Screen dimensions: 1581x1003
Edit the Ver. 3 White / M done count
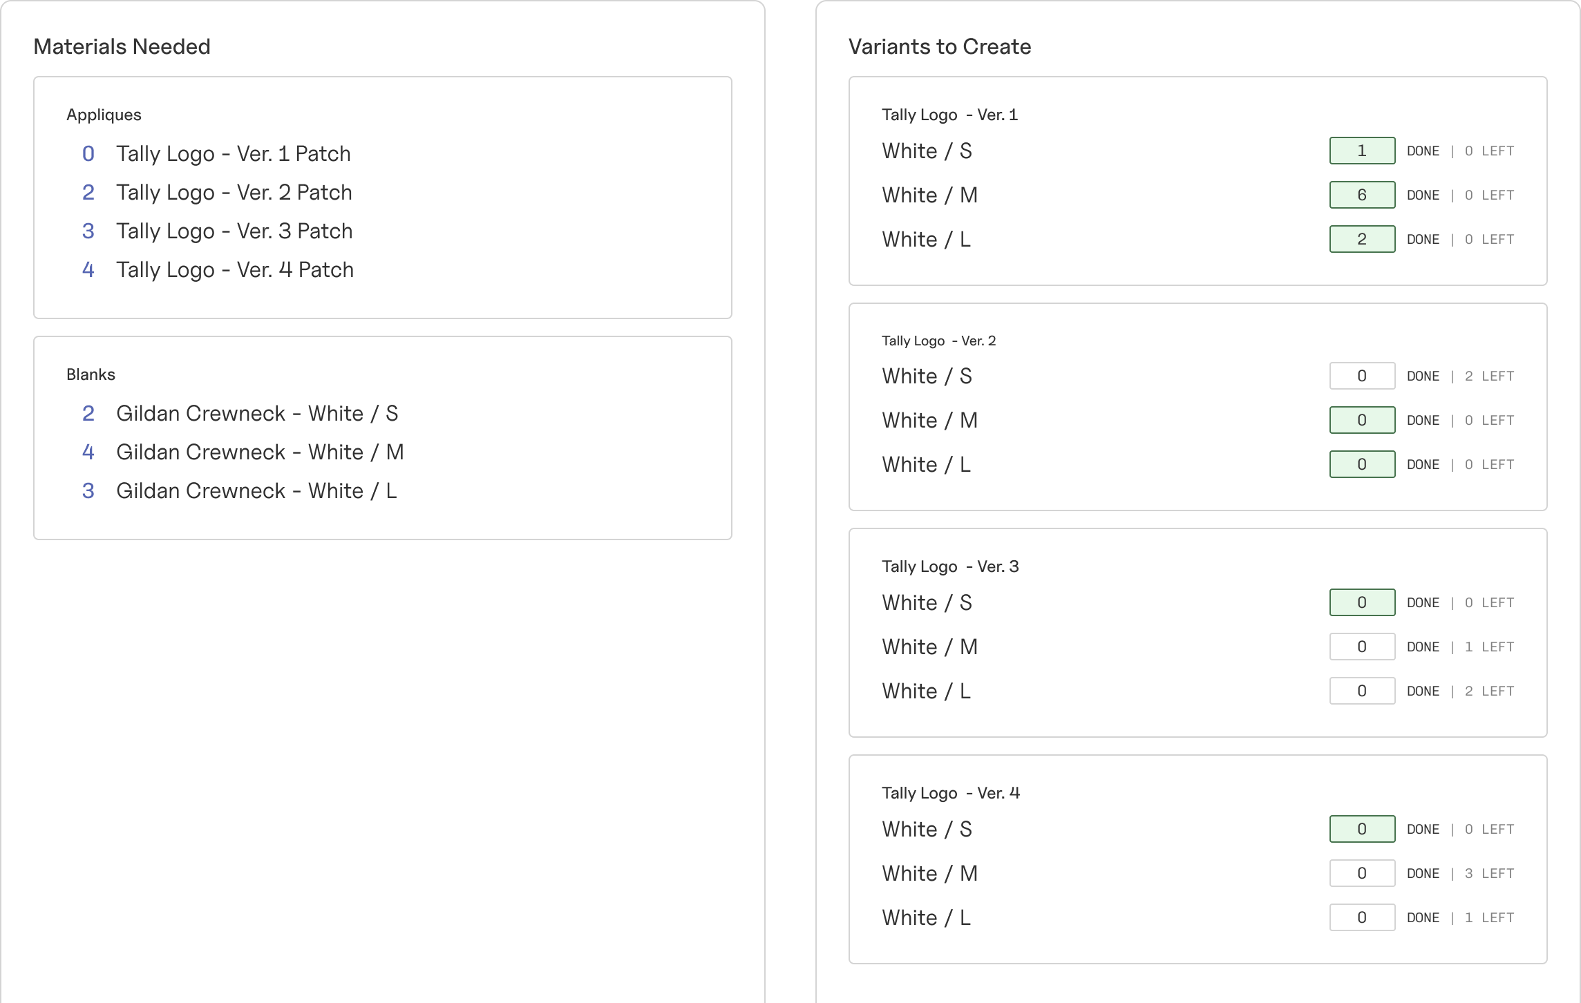[1362, 647]
